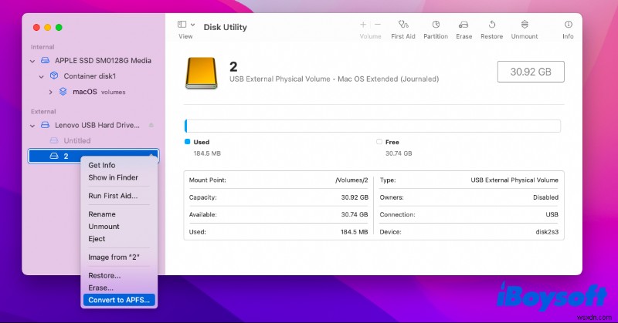Run First Aid from the toolbar
Screen dimensions: 618x323
tap(403, 25)
